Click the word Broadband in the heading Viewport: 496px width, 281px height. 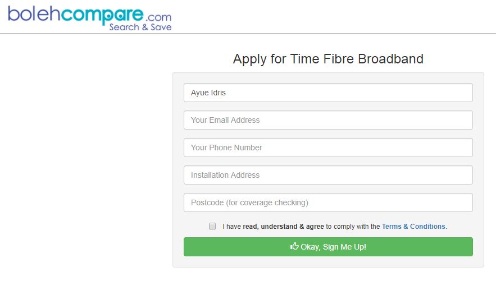[390, 59]
